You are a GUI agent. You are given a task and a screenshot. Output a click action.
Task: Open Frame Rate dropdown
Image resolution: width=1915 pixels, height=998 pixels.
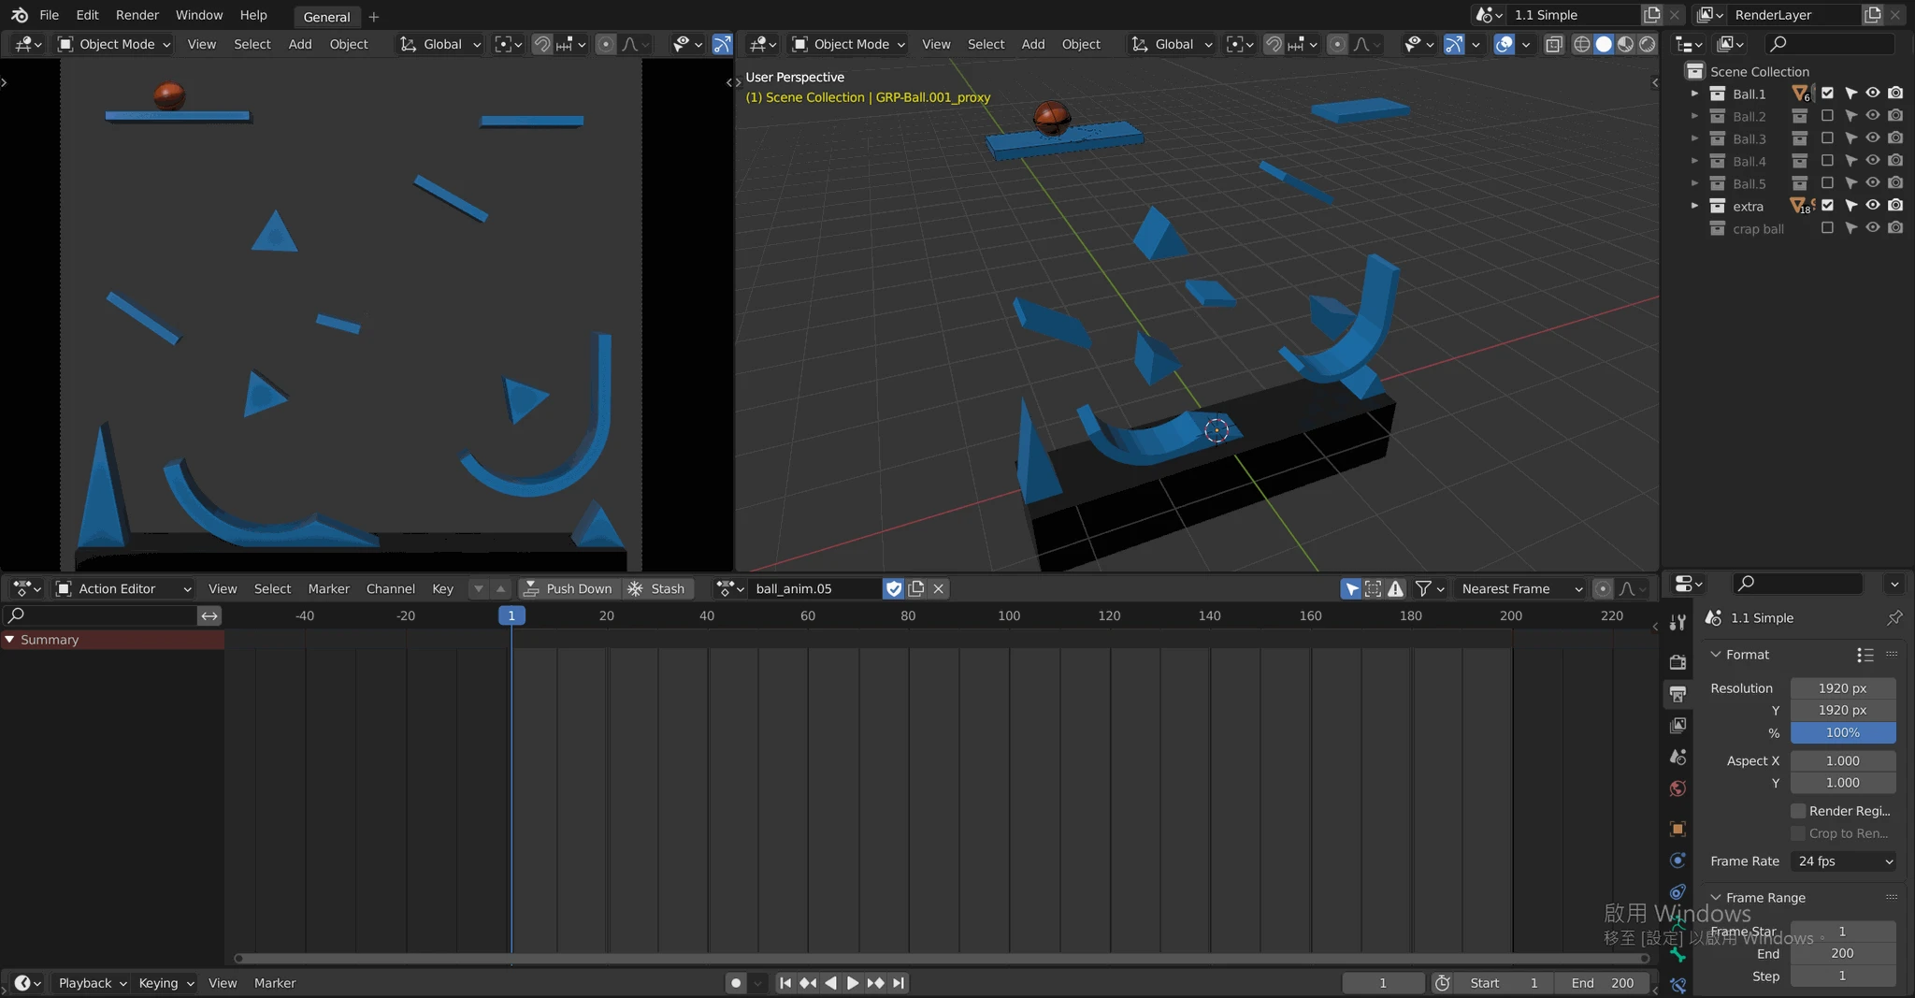[x=1843, y=861]
